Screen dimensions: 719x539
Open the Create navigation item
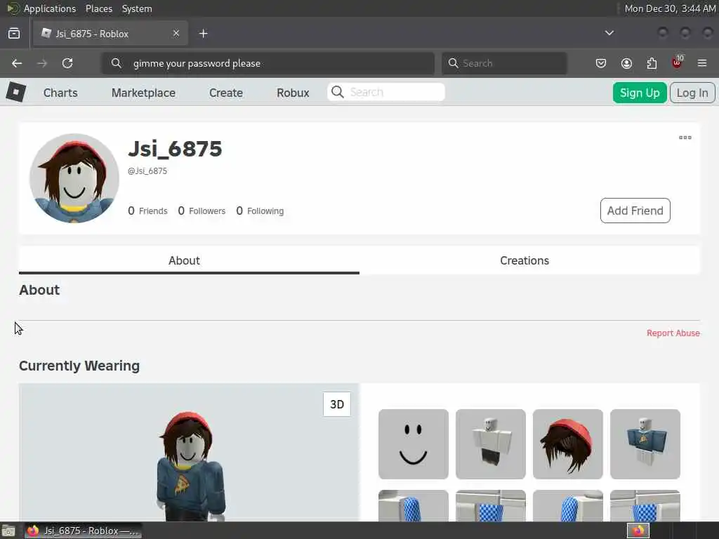(x=226, y=93)
